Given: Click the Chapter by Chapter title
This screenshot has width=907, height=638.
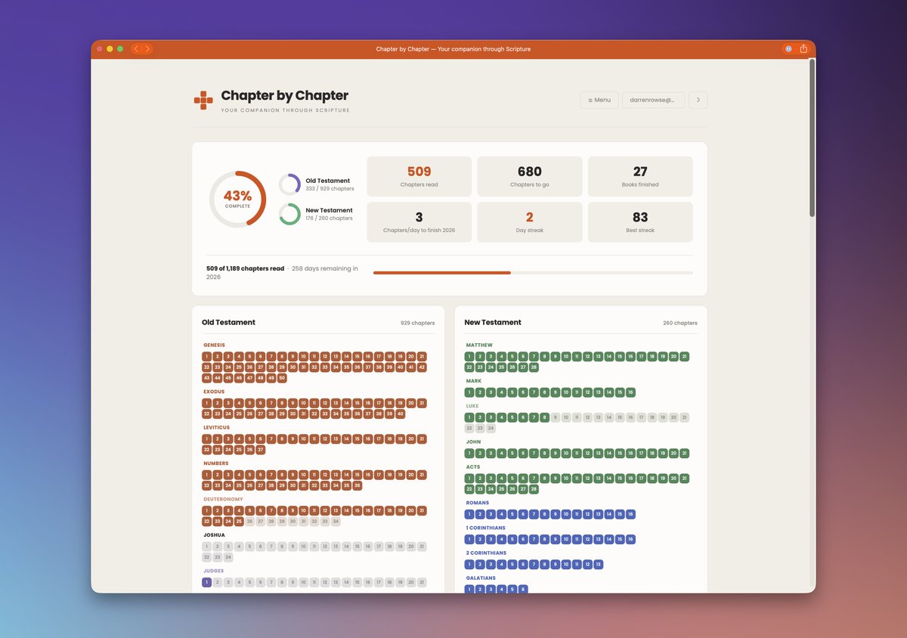Looking at the screenshot, I should click(285, 95).
